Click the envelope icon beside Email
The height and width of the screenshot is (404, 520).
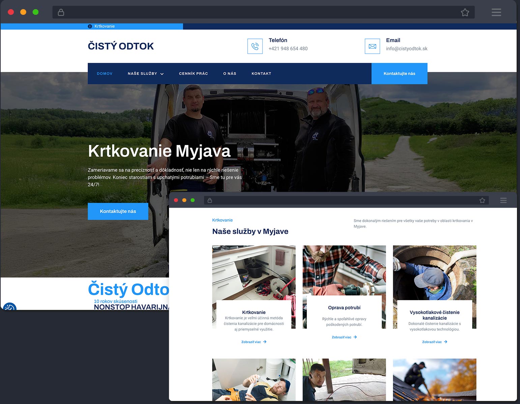click(372, 46)
